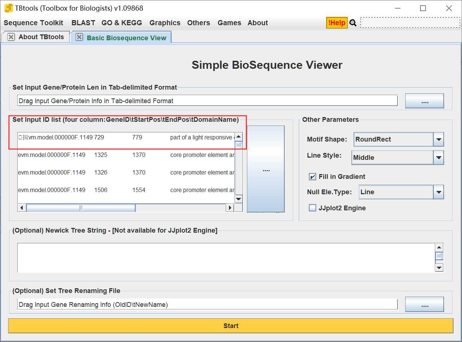This screenshot has width=462, height=342.
Task: Click the magnifier search icon
Action: tap(353, 23)
